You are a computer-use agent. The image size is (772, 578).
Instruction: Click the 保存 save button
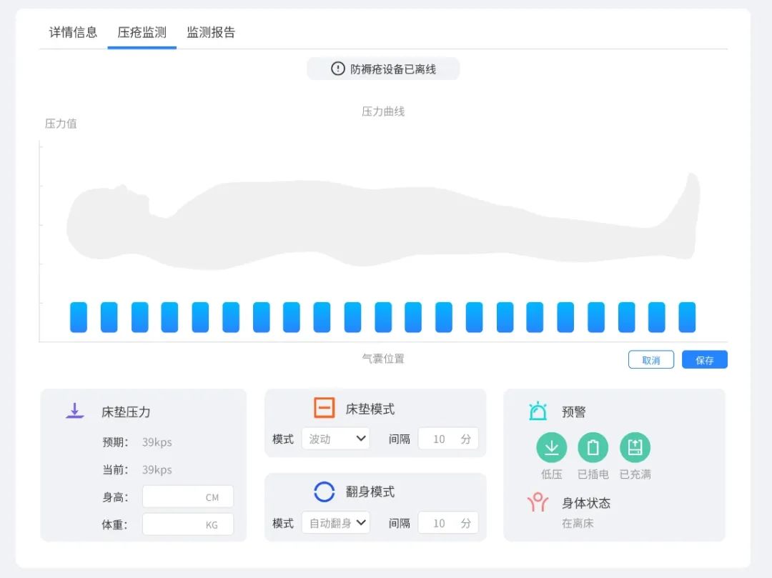coord(705,359)
